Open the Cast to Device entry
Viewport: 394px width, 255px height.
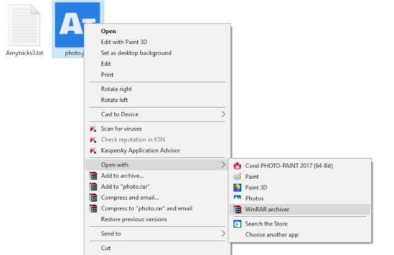coord(158,114)
